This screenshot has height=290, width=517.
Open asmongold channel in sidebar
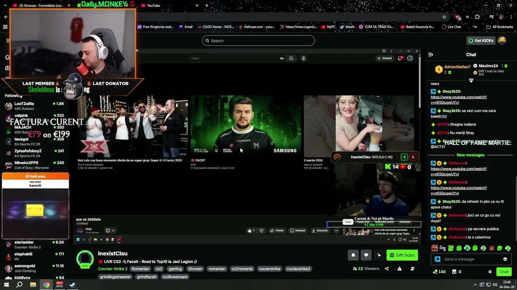click(x=35, y=268)
